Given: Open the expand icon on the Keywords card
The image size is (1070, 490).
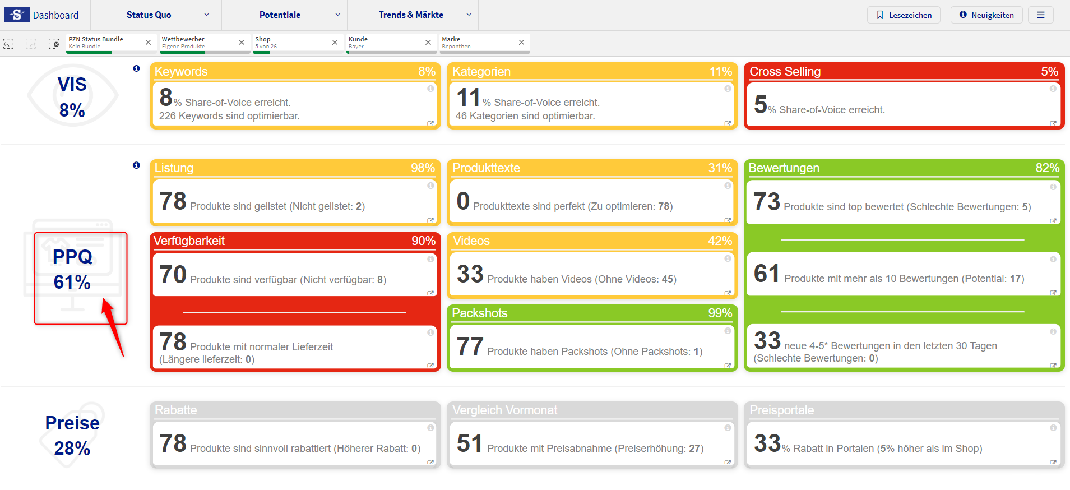Looking at the screenshot, I should click(x=430, y=123).
